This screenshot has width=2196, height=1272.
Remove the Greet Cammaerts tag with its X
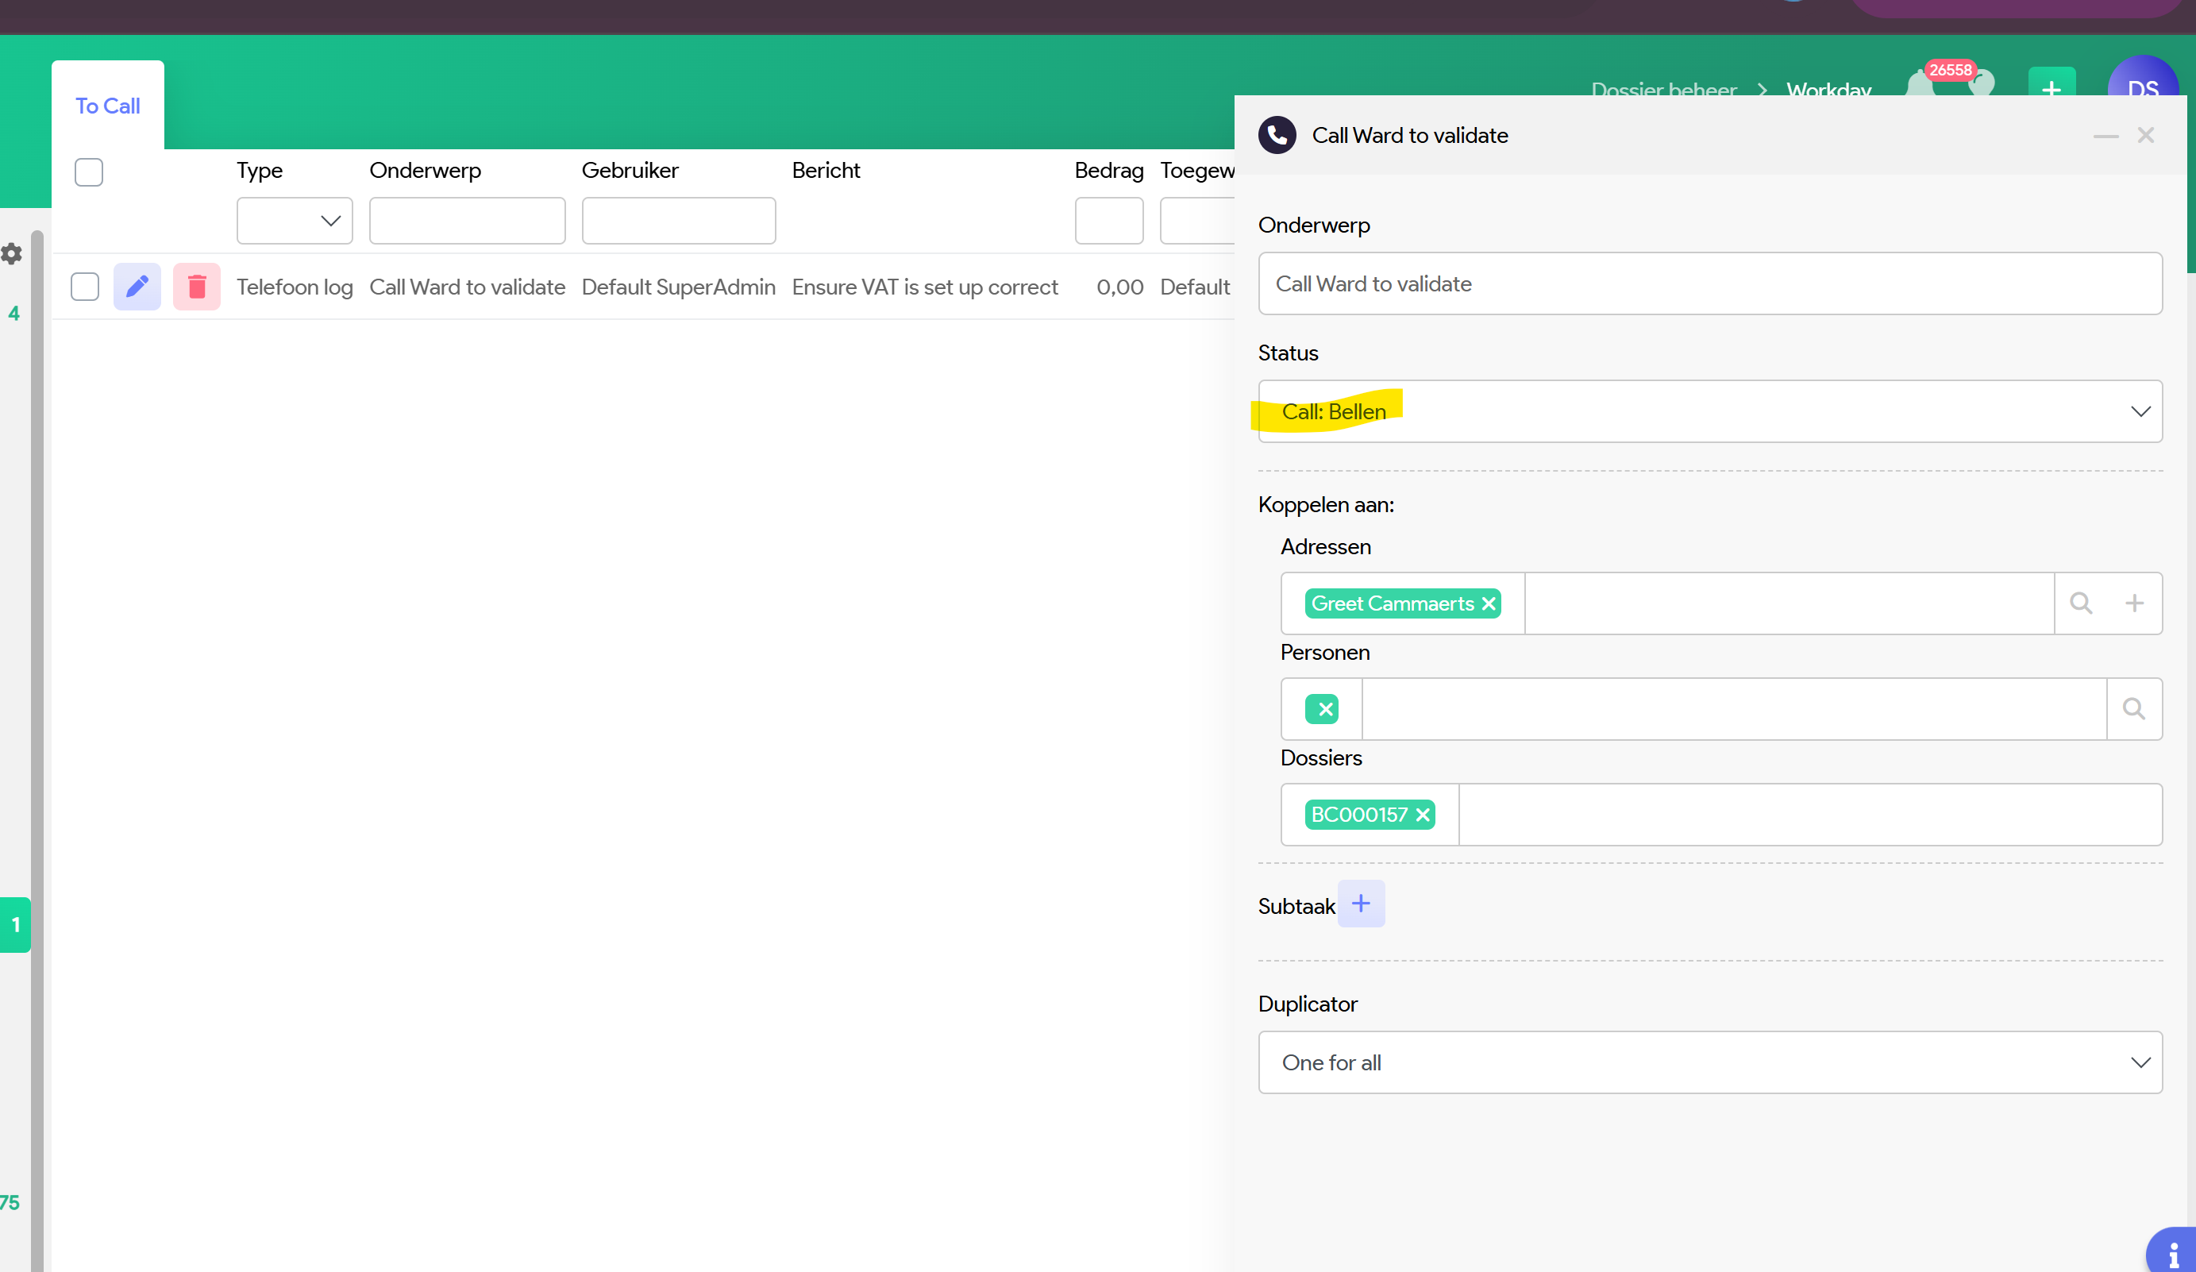click(1489, 603)
